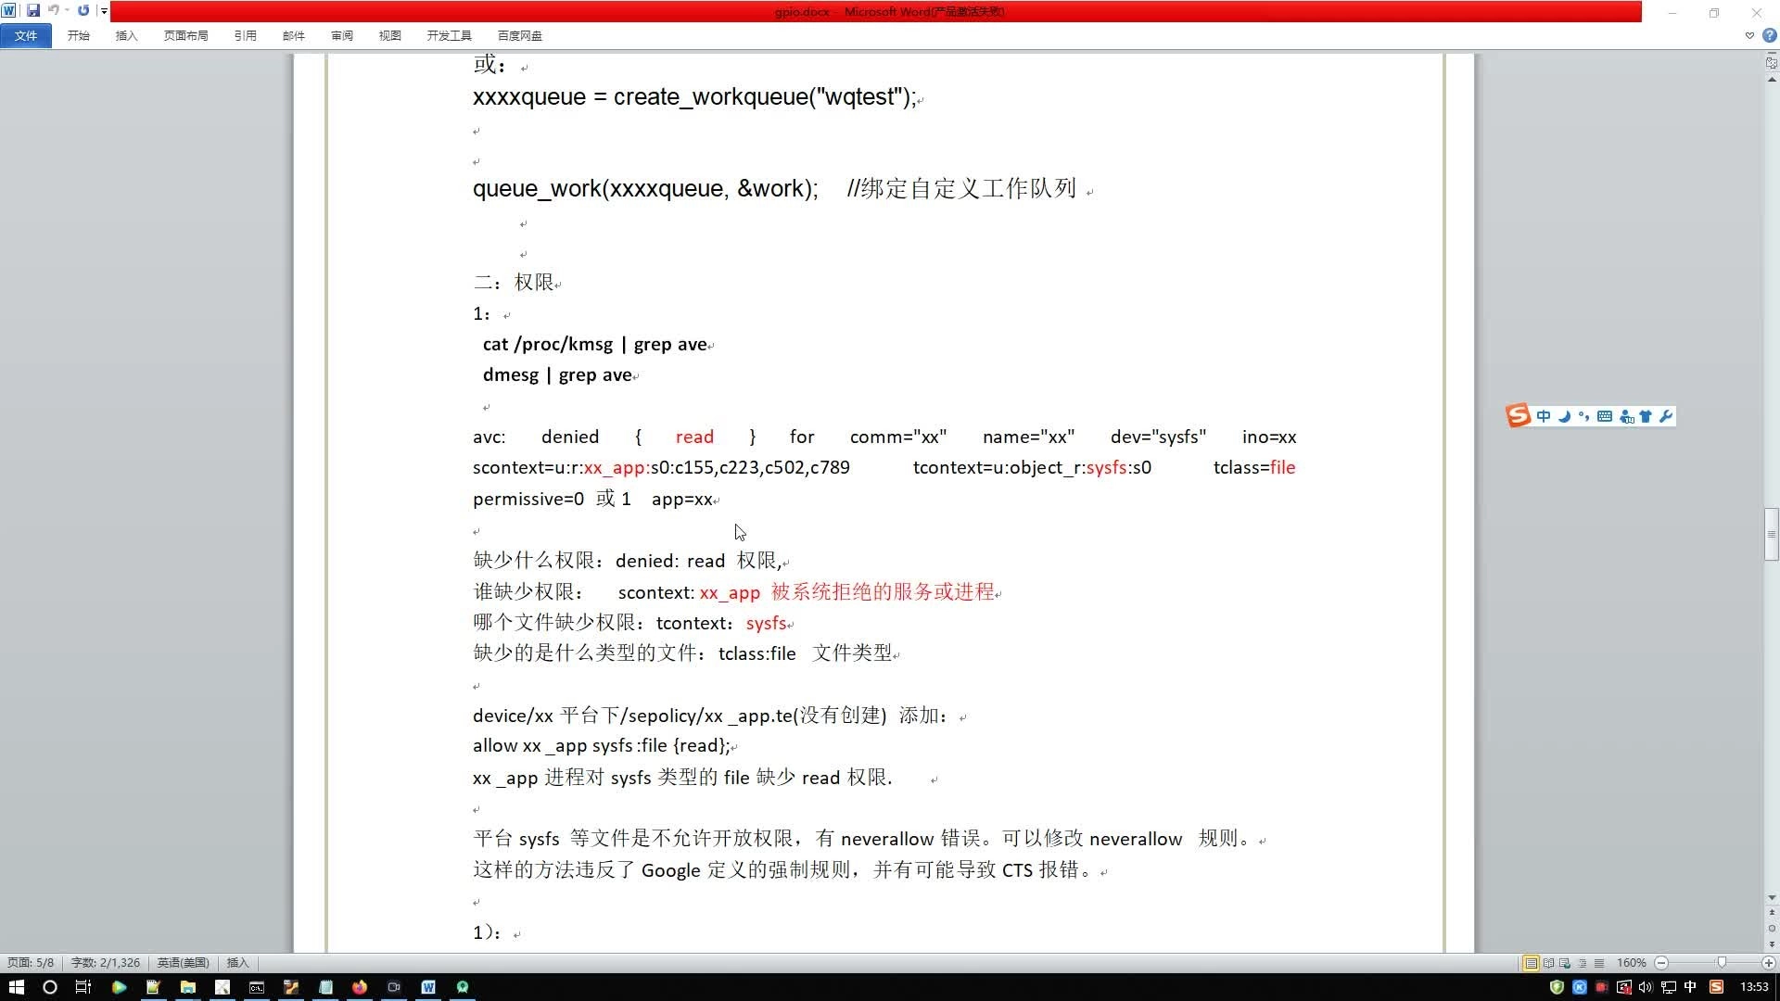Select the Save icon in Quick Access Toolbar
Screen dimensions: 1780x1001
(35, 11)
